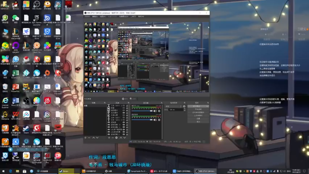Click the 启动虚拟摄像机 button
The width and height of the screenshot is (309, 174).
tap(198, 113)
